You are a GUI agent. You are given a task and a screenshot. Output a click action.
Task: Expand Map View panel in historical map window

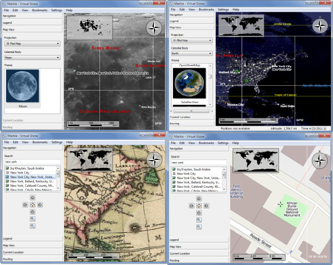pos(32,245)
